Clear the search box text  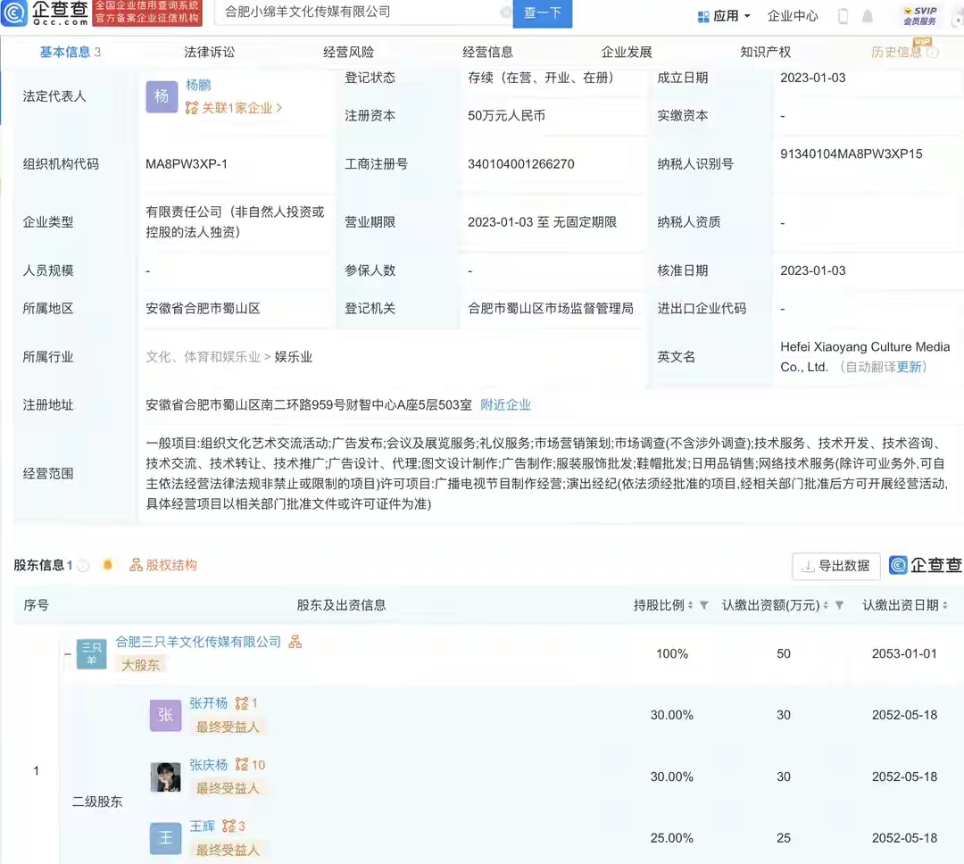click(505, 12)
